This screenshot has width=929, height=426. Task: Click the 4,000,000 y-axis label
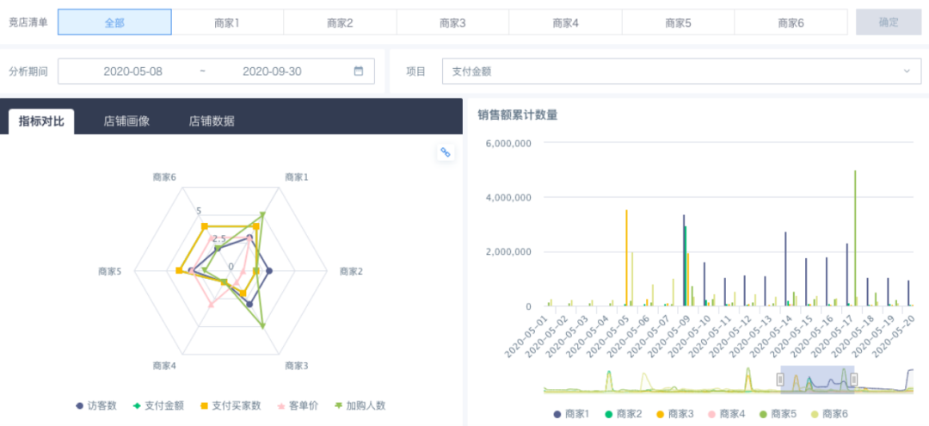[x=508, y=197]
